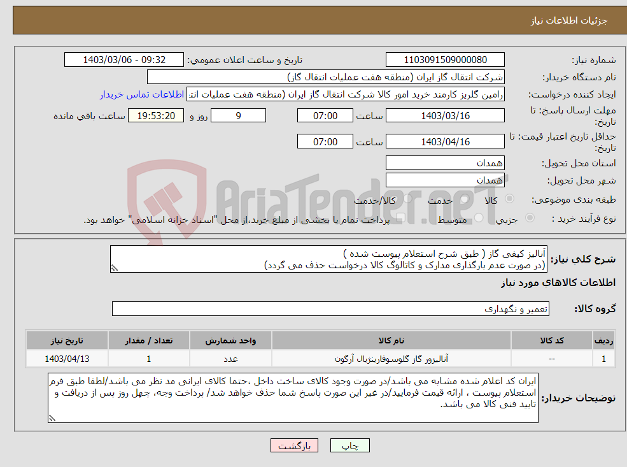Click the ردیف column header
Image resolution: width=627 pixels, height=467 pixels.
(x=603, y=341)
